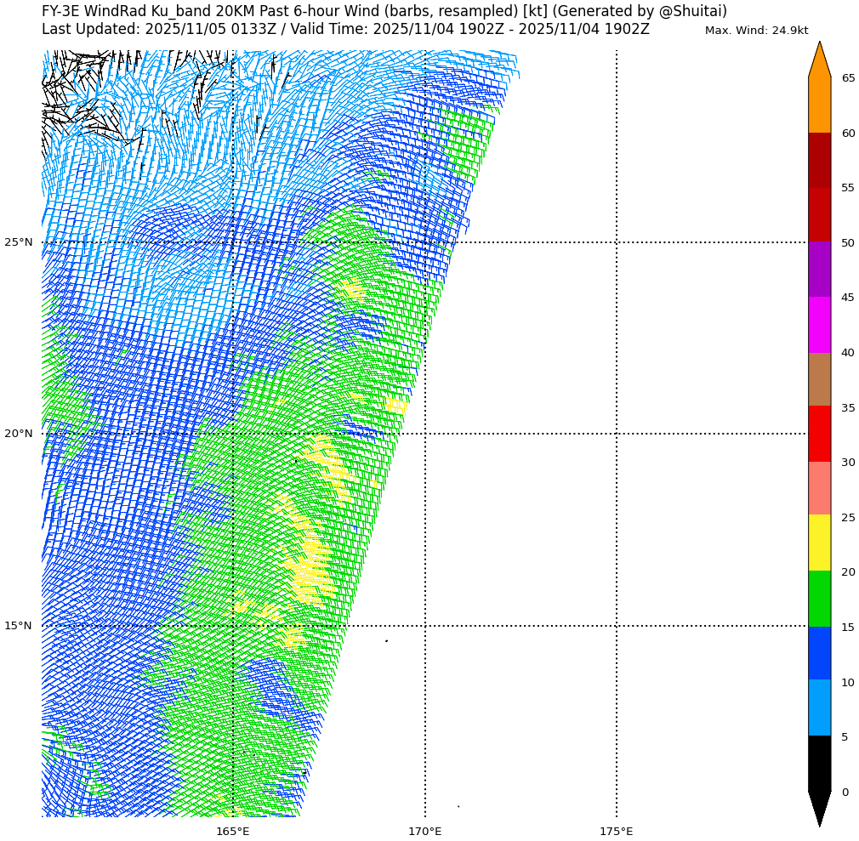
Task: Select the yellow 20–25 kt colorbar segment
Action: click(819, 543)
